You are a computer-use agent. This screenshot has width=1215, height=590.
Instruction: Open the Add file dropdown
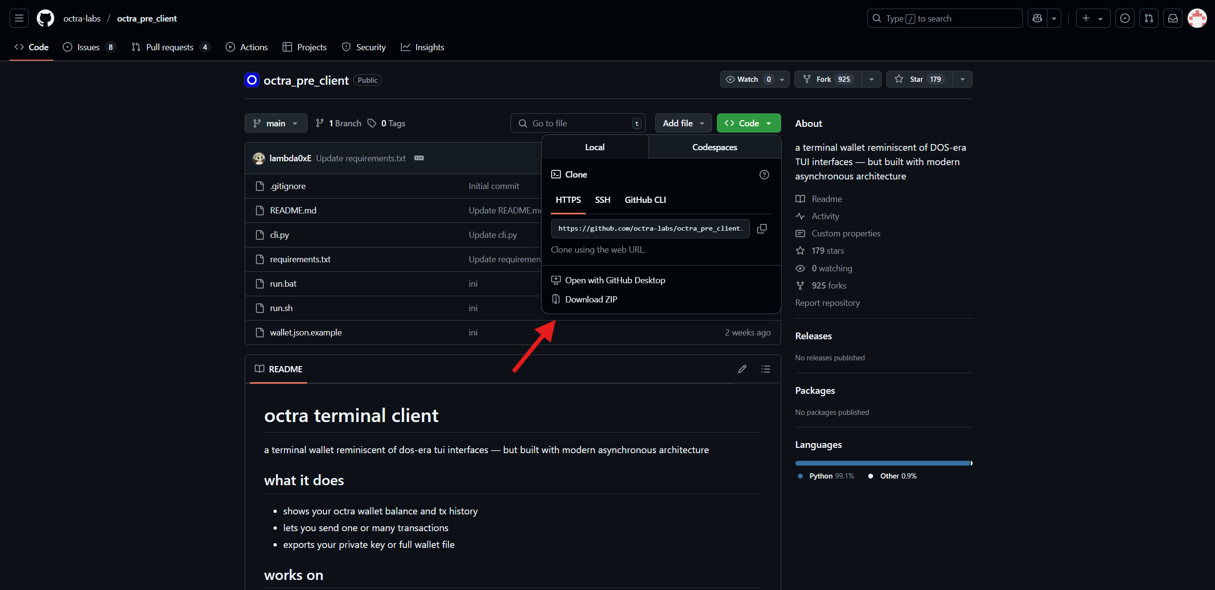683,123
